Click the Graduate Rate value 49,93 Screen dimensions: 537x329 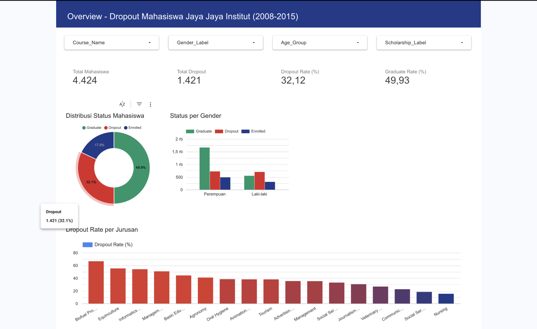point(397,80)
